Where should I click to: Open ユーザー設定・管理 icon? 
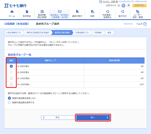tap(138, 12)
